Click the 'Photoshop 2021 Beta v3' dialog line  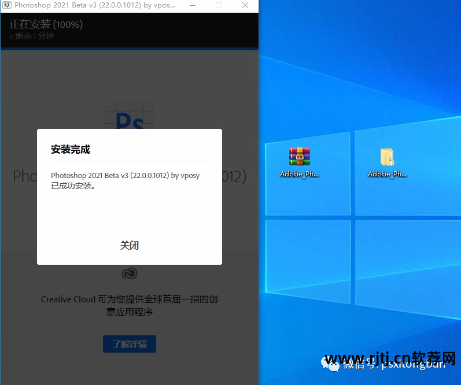126,176
